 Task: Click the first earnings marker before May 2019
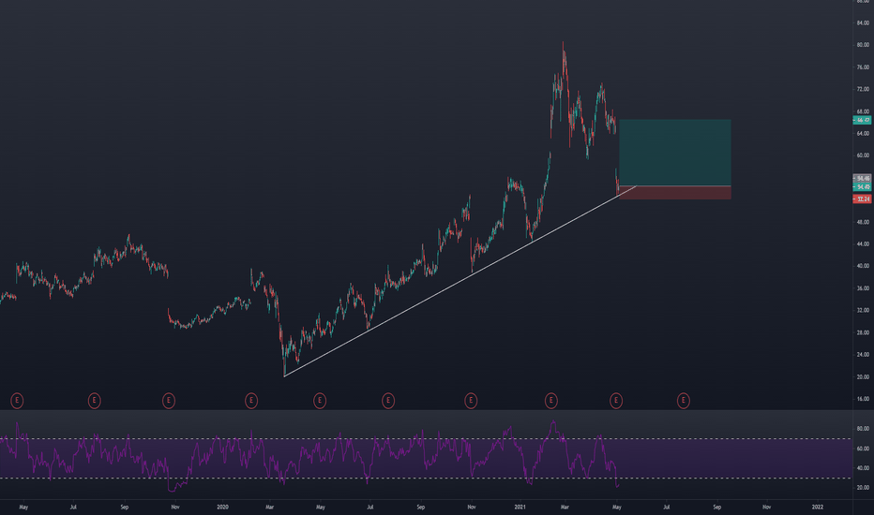pos(17,401)
